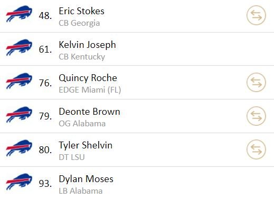This screenshot has height=200, width=274.
Task: Select Quincy Roche player name
Action: tap(88, 78)
